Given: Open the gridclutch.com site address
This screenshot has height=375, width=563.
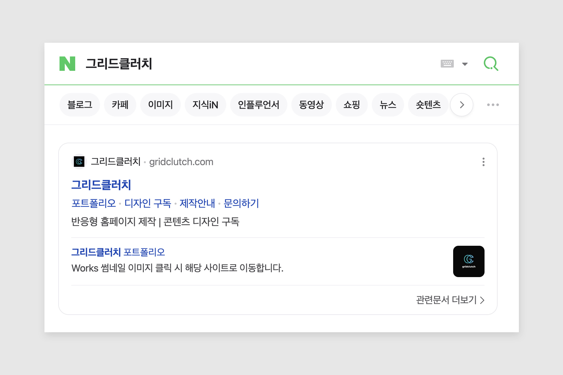Looking at the screenshot, I should pyautogui.click(x=181, y=162).
